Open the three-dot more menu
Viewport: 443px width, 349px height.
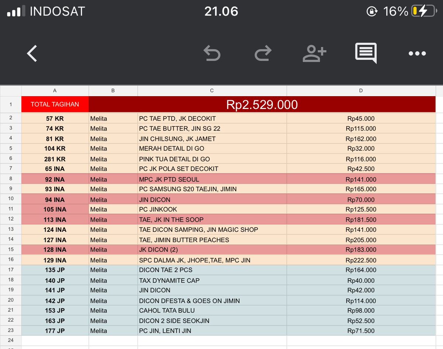[418, 53]
